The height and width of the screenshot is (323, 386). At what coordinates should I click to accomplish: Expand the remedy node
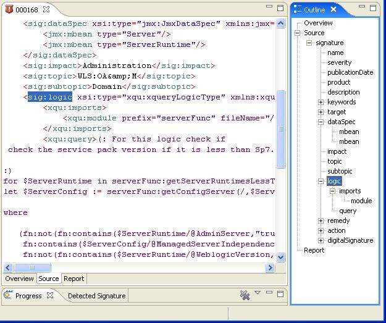click(x=321, y=220)
